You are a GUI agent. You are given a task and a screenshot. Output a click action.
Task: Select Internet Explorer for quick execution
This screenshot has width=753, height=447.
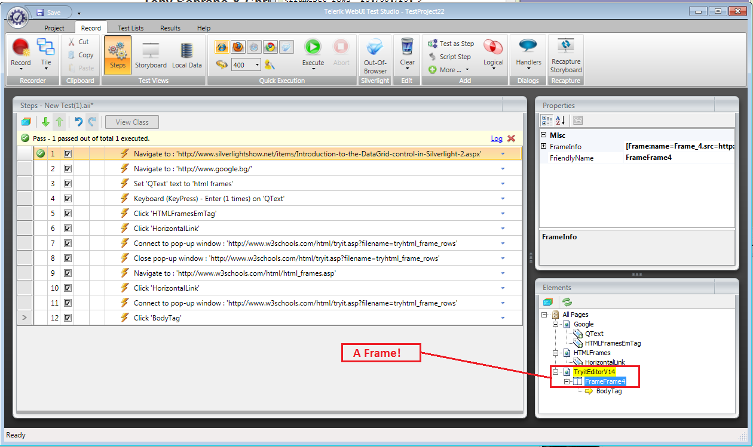pos(221,47)
